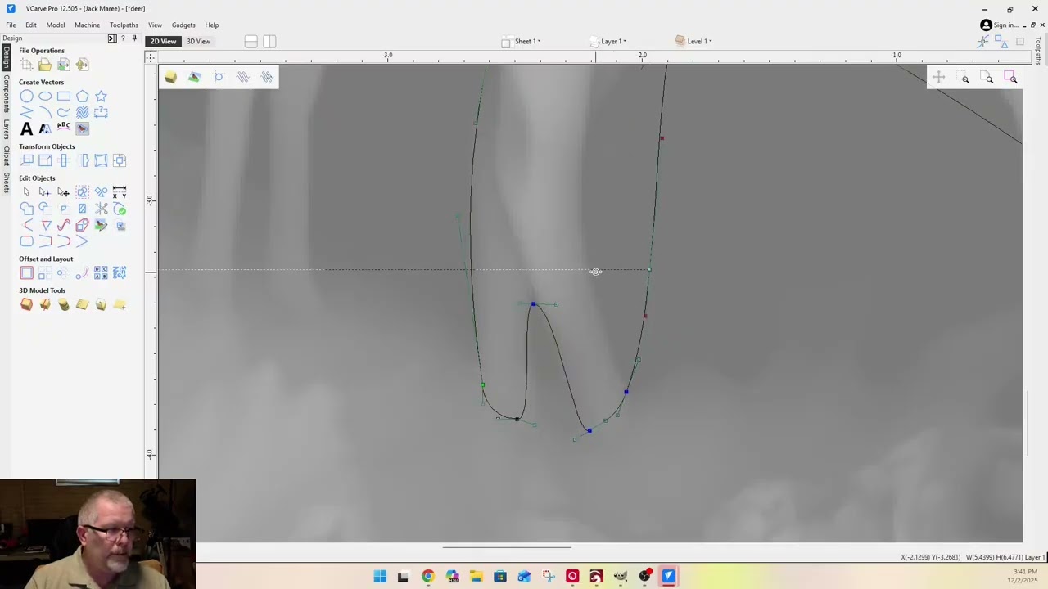This screenshot has height=589, width=1048.
Task: Click the Open File folder icon
Action: click(45, 65)
